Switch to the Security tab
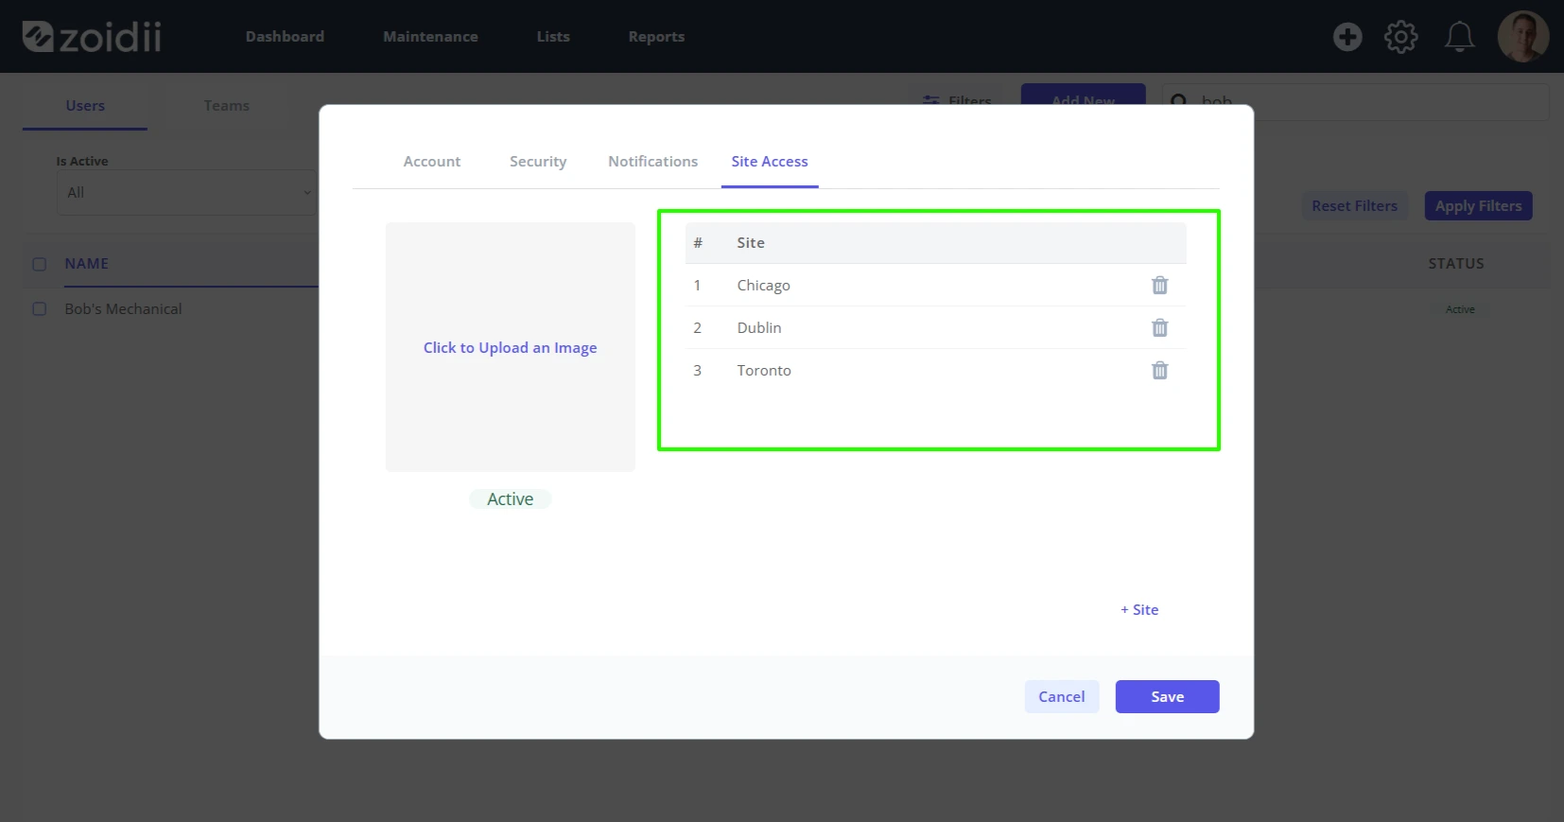Image resolution: width=1564 pixels, height=822 pixels. pos(538,162)
